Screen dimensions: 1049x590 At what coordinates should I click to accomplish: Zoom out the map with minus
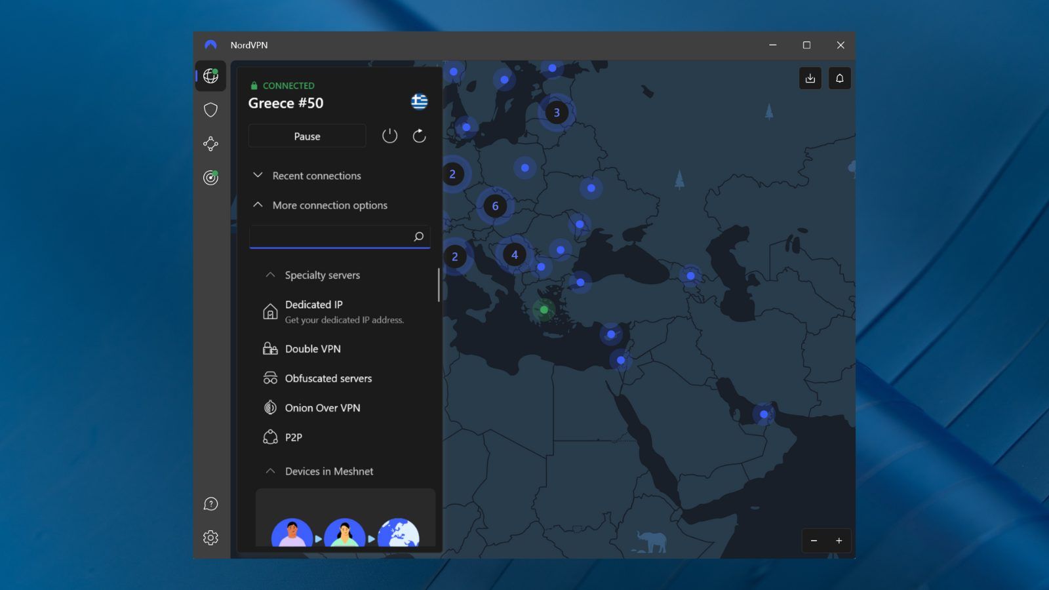click(x=814, y=541)
